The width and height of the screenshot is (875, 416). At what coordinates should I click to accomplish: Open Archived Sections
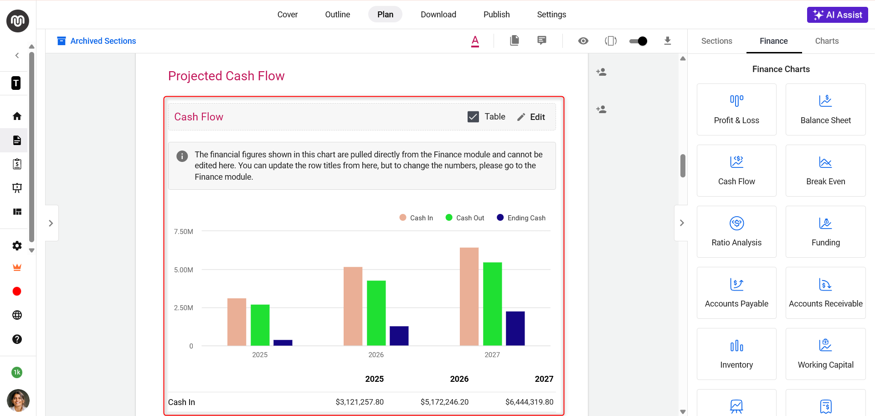click(x=96, y=41)
